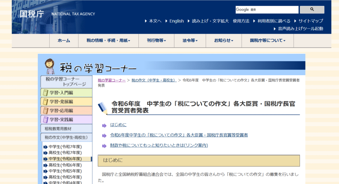Click arrow icon beside 中学生(令和5年度)

click(45, 171)
